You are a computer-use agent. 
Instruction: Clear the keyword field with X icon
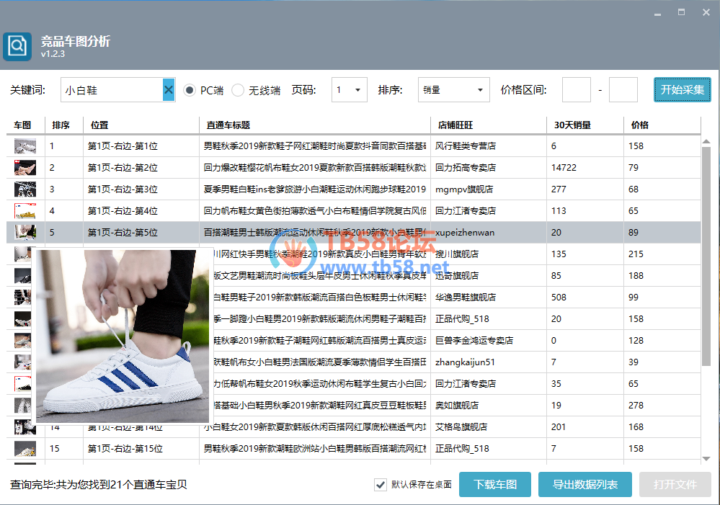(x=169, y=90)
